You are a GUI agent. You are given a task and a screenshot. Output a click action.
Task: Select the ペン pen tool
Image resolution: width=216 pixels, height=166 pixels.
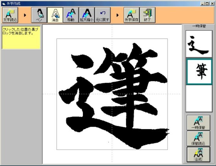pyautogui.click(x=39, y=15)
